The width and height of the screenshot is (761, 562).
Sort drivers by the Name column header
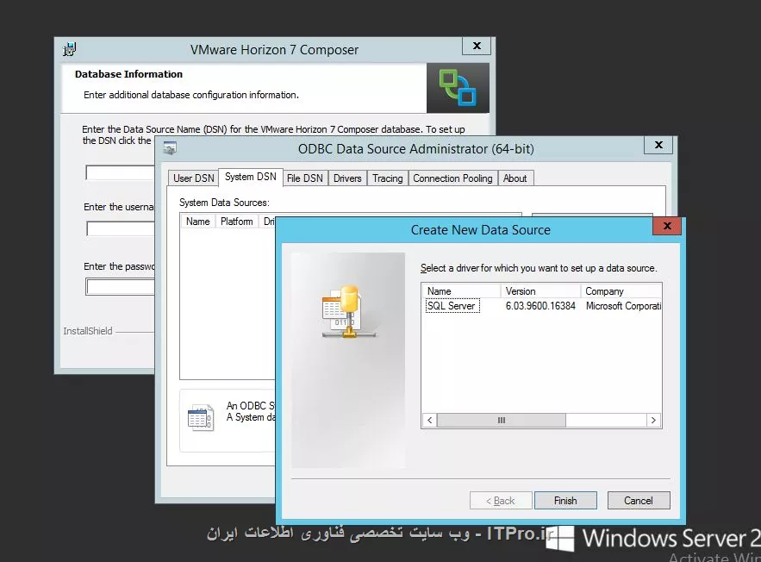461,291
